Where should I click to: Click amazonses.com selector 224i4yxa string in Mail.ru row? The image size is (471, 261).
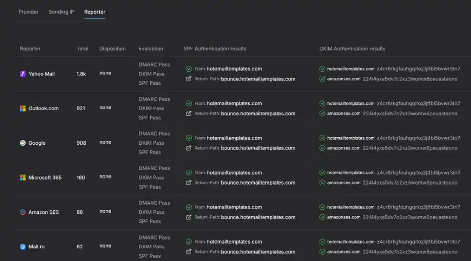410,252
